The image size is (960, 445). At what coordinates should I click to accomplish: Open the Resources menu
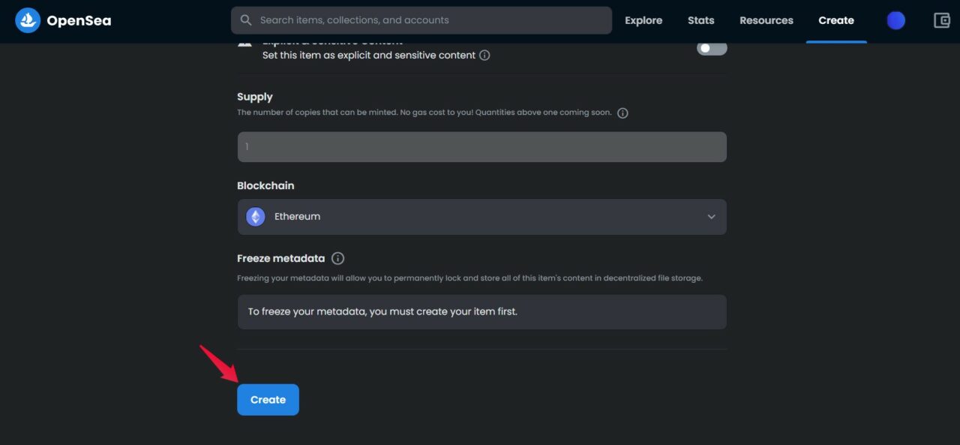click(766, 20)
